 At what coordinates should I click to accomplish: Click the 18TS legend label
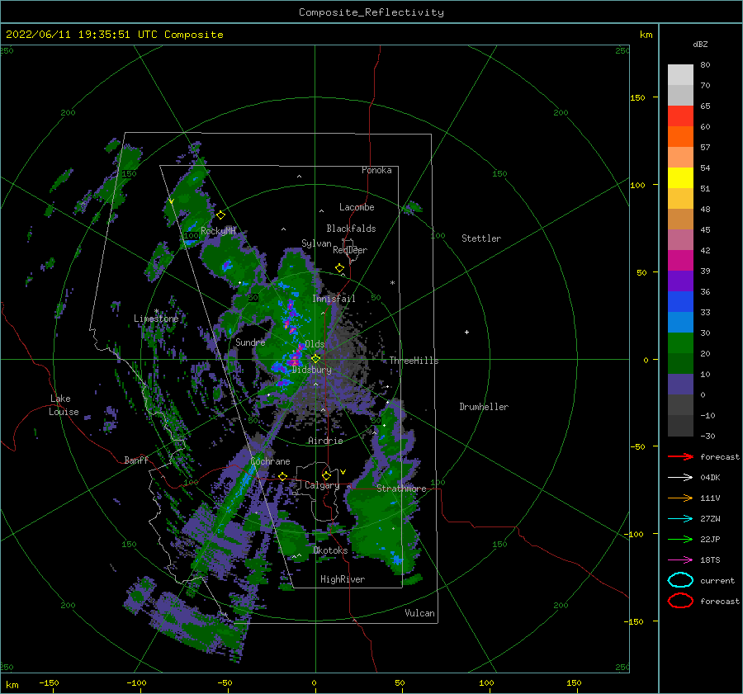[x=710, y=560]
